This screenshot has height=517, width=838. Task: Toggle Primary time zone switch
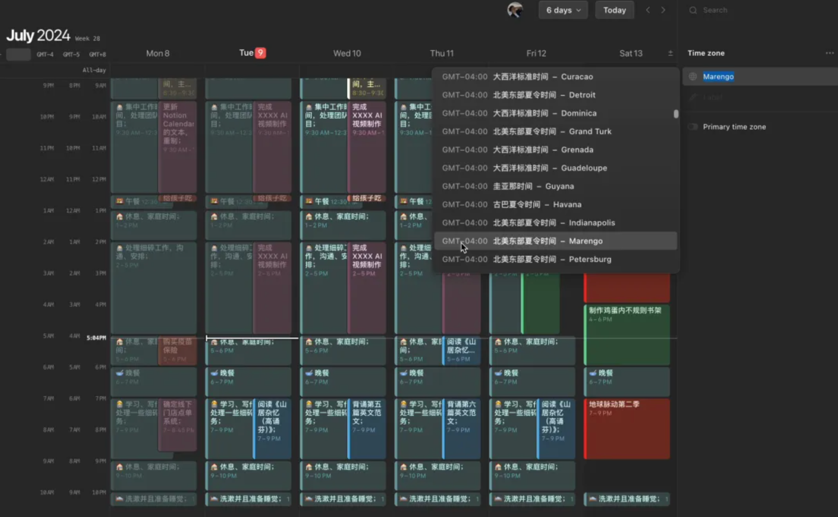click(x=693, y=127)
